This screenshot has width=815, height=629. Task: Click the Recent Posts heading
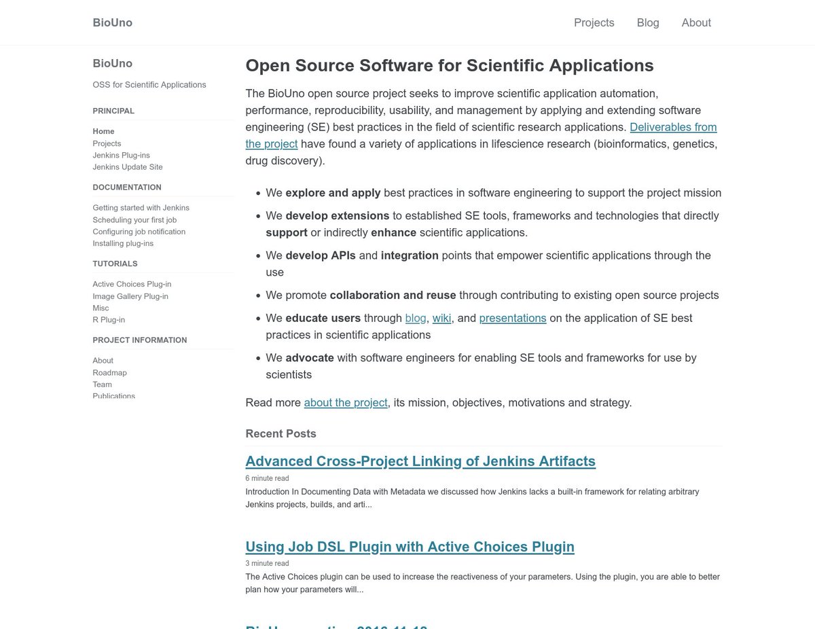click(x=281, y=433)
